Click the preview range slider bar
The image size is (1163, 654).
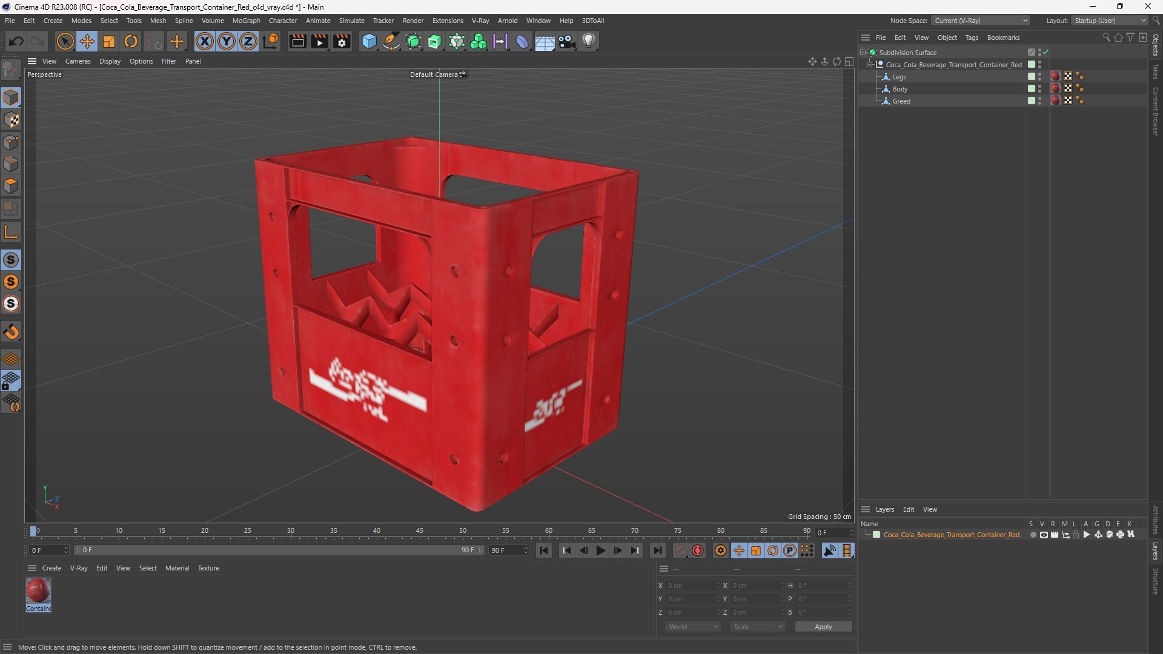279,550
